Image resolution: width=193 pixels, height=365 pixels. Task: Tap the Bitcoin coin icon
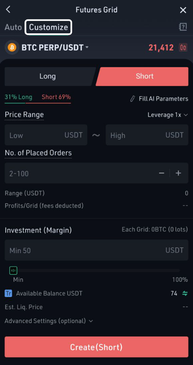pos(12,47)
